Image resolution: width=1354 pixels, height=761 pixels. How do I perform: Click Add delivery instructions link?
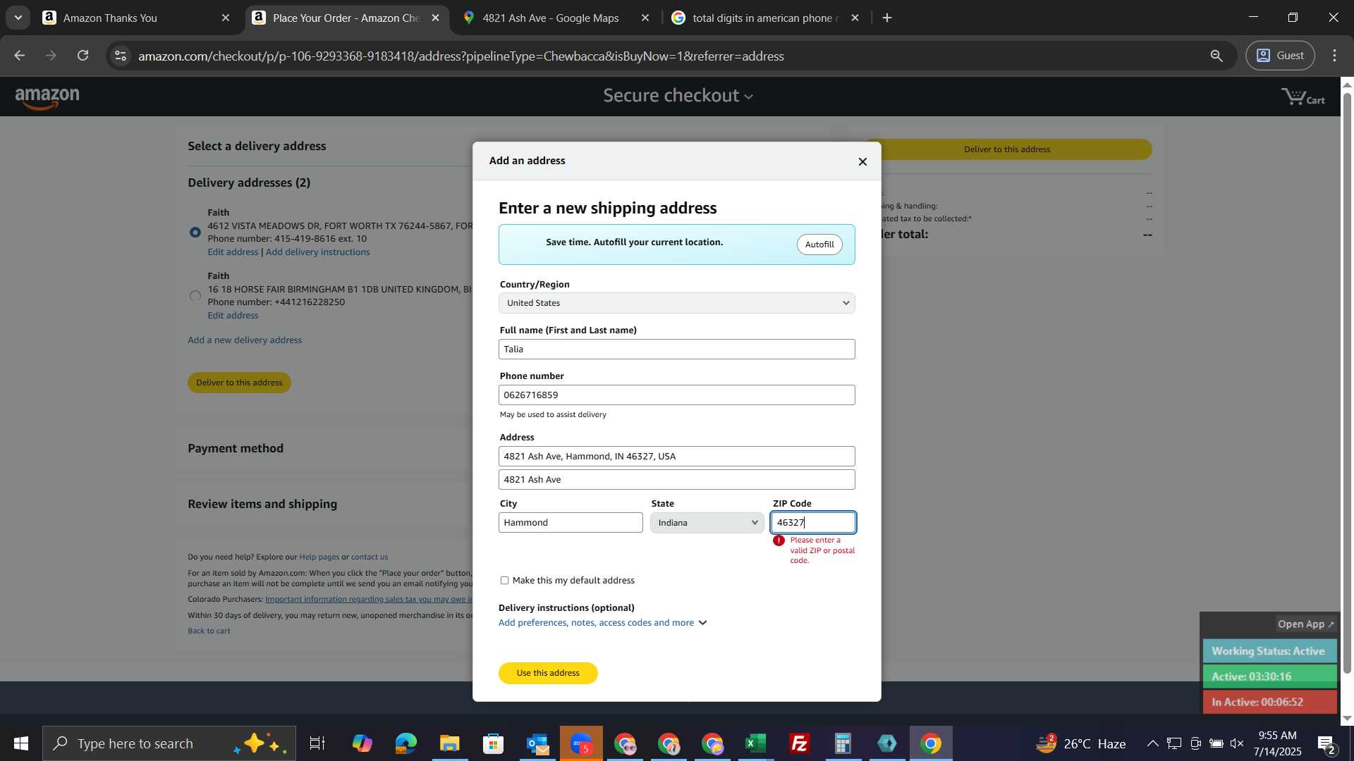[318, 252]
